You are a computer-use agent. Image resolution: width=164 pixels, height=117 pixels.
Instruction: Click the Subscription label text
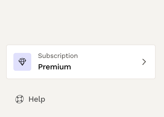(58, 56)
